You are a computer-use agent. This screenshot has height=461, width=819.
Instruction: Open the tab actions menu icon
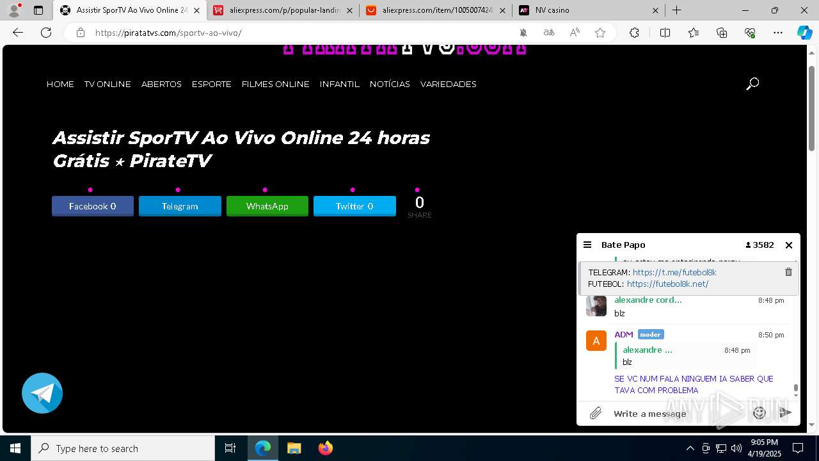(38, 10)
